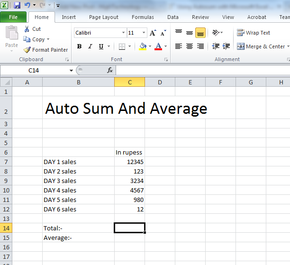Image resolution: width=290 pixels, height=265 pixels.
Task: Open the font size dropdown arrow
Action: (144, 33)
